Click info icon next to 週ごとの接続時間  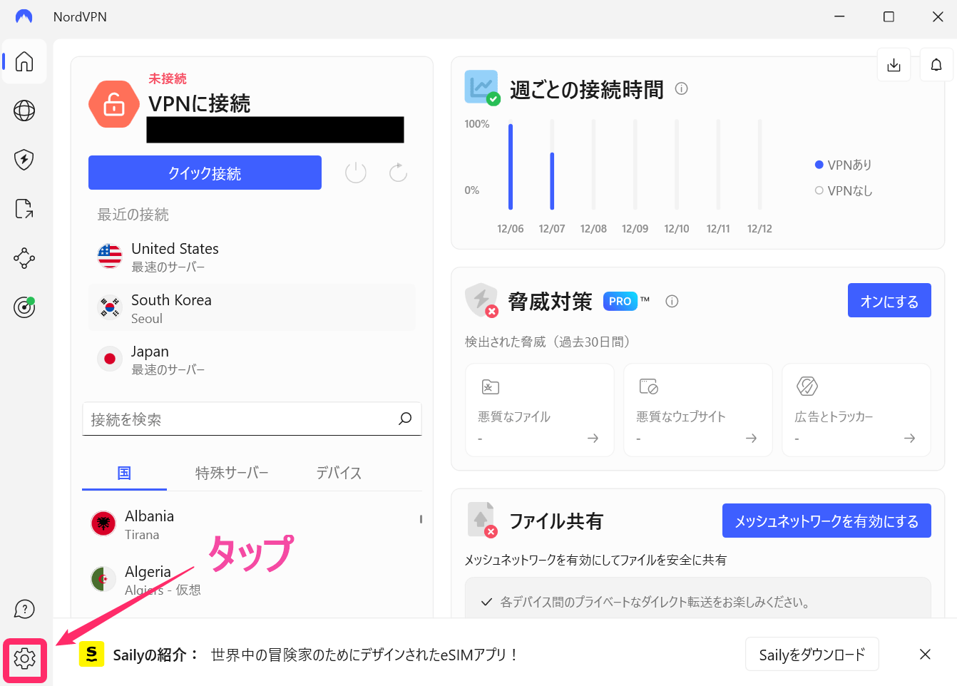681,89
